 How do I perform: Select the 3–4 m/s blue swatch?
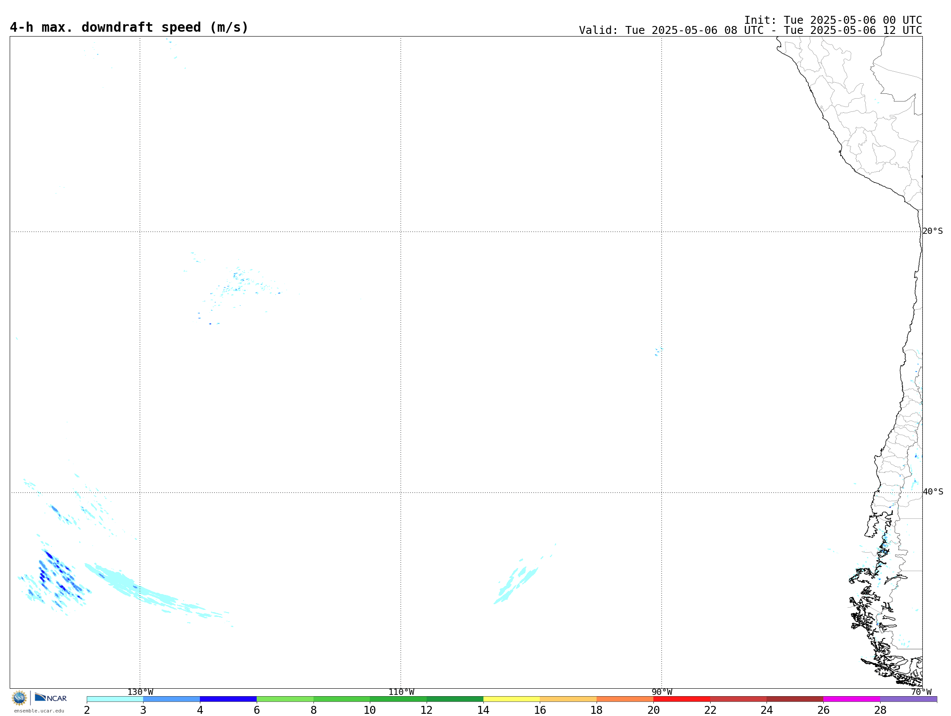pos(172,699)
